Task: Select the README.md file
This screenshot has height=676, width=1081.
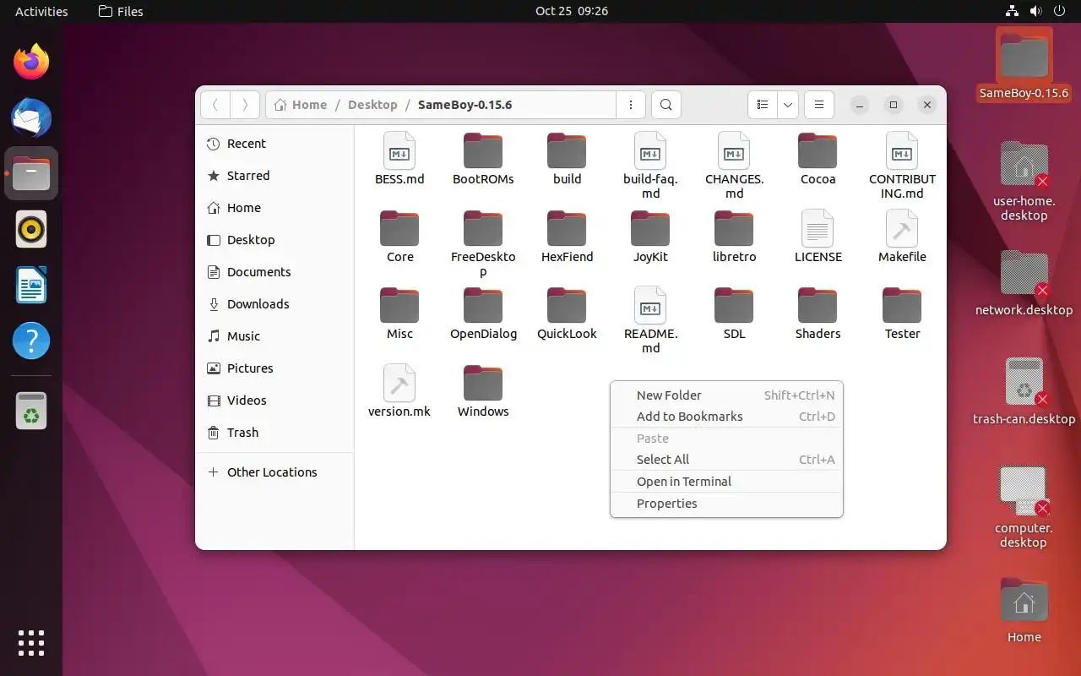Action: (650, 320)
